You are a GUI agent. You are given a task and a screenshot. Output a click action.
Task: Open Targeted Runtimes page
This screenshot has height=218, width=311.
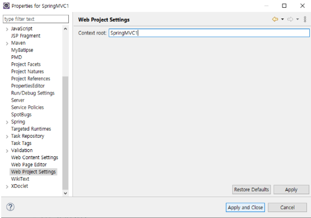pos(31,129)
